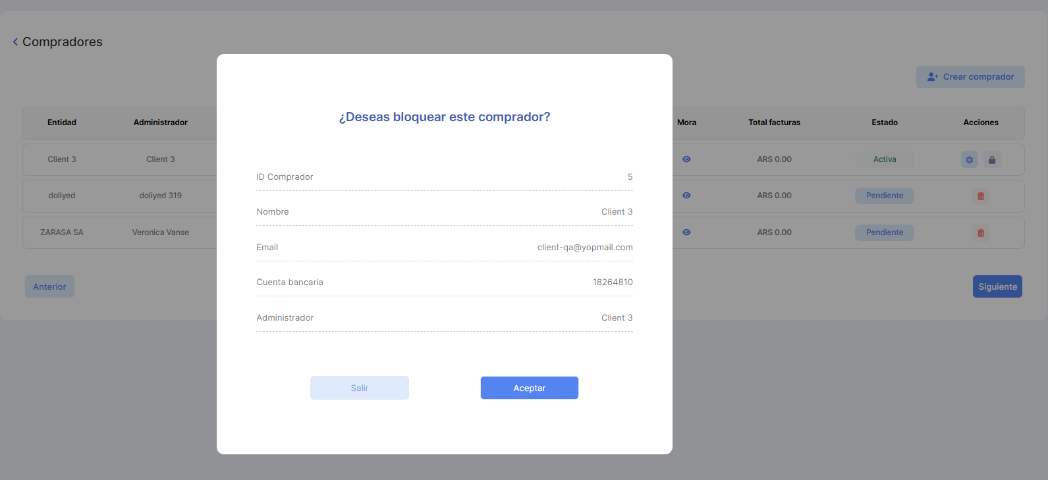Click the Activa status badge
The image size is (1048, 480).
885,159
